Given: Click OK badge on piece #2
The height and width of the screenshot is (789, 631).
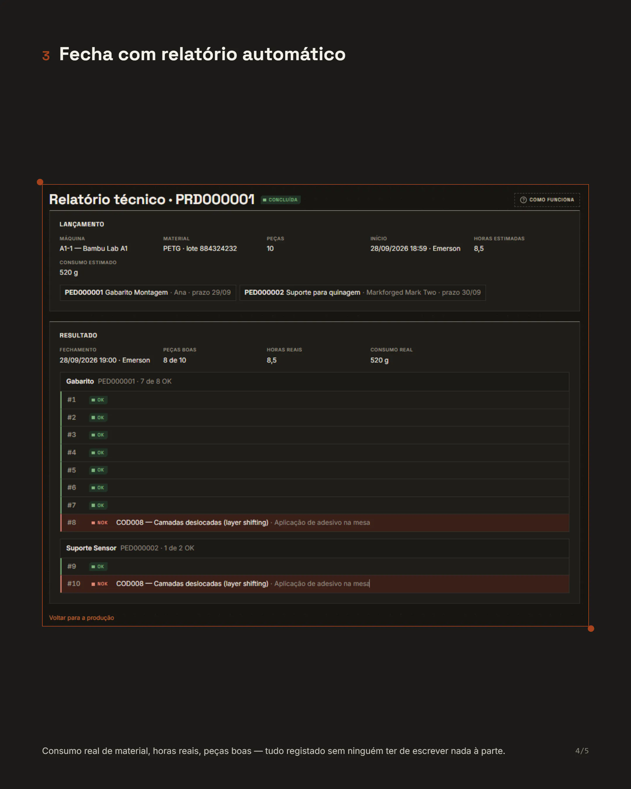Looking at the screenshot, I should tap(98, 418).
